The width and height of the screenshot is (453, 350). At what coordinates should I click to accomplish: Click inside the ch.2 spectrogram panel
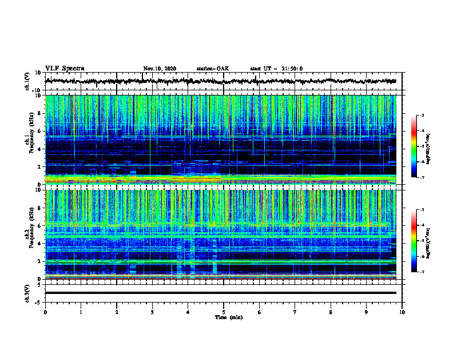click(221, 234)
